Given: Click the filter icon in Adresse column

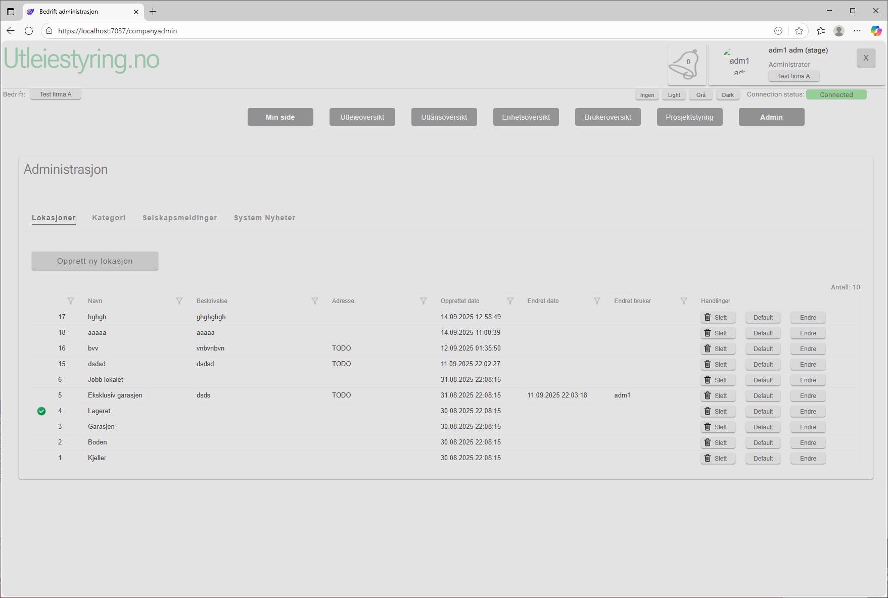Looking at the screenshot, I should [x=423, y=301].
